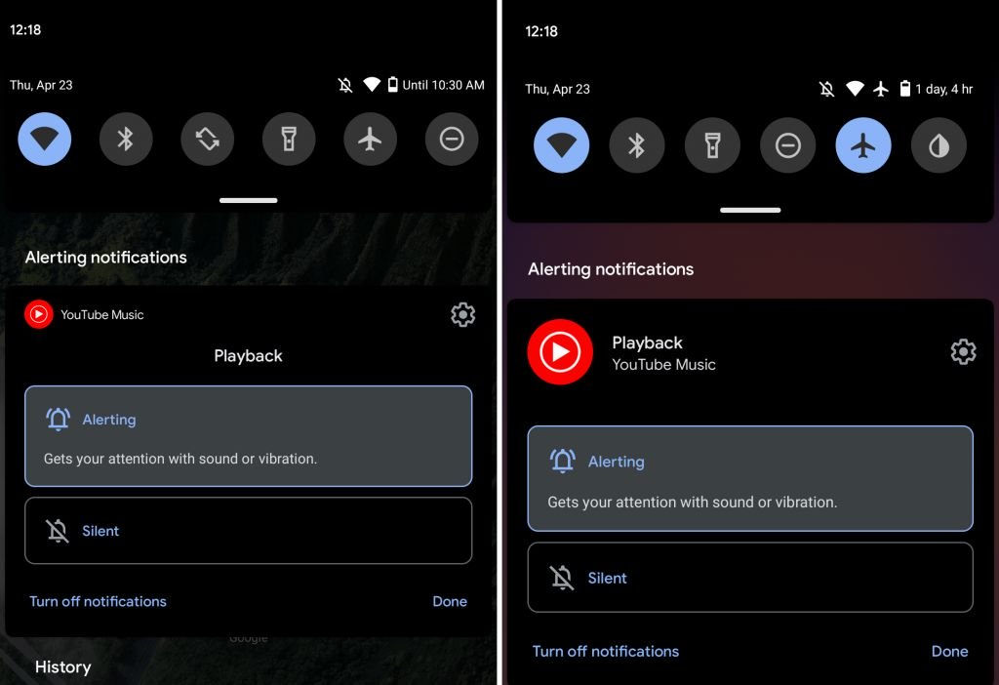Tap YouTube Music subtitle in right screenshot
This screenshot has height=685, width=999.
(663, 365)
